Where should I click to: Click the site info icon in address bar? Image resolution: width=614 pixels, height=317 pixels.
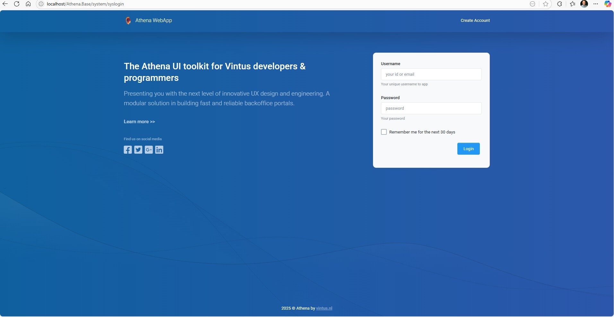40,4
